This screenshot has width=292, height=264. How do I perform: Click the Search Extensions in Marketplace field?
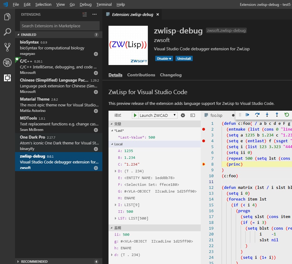(x=60, y=26)
